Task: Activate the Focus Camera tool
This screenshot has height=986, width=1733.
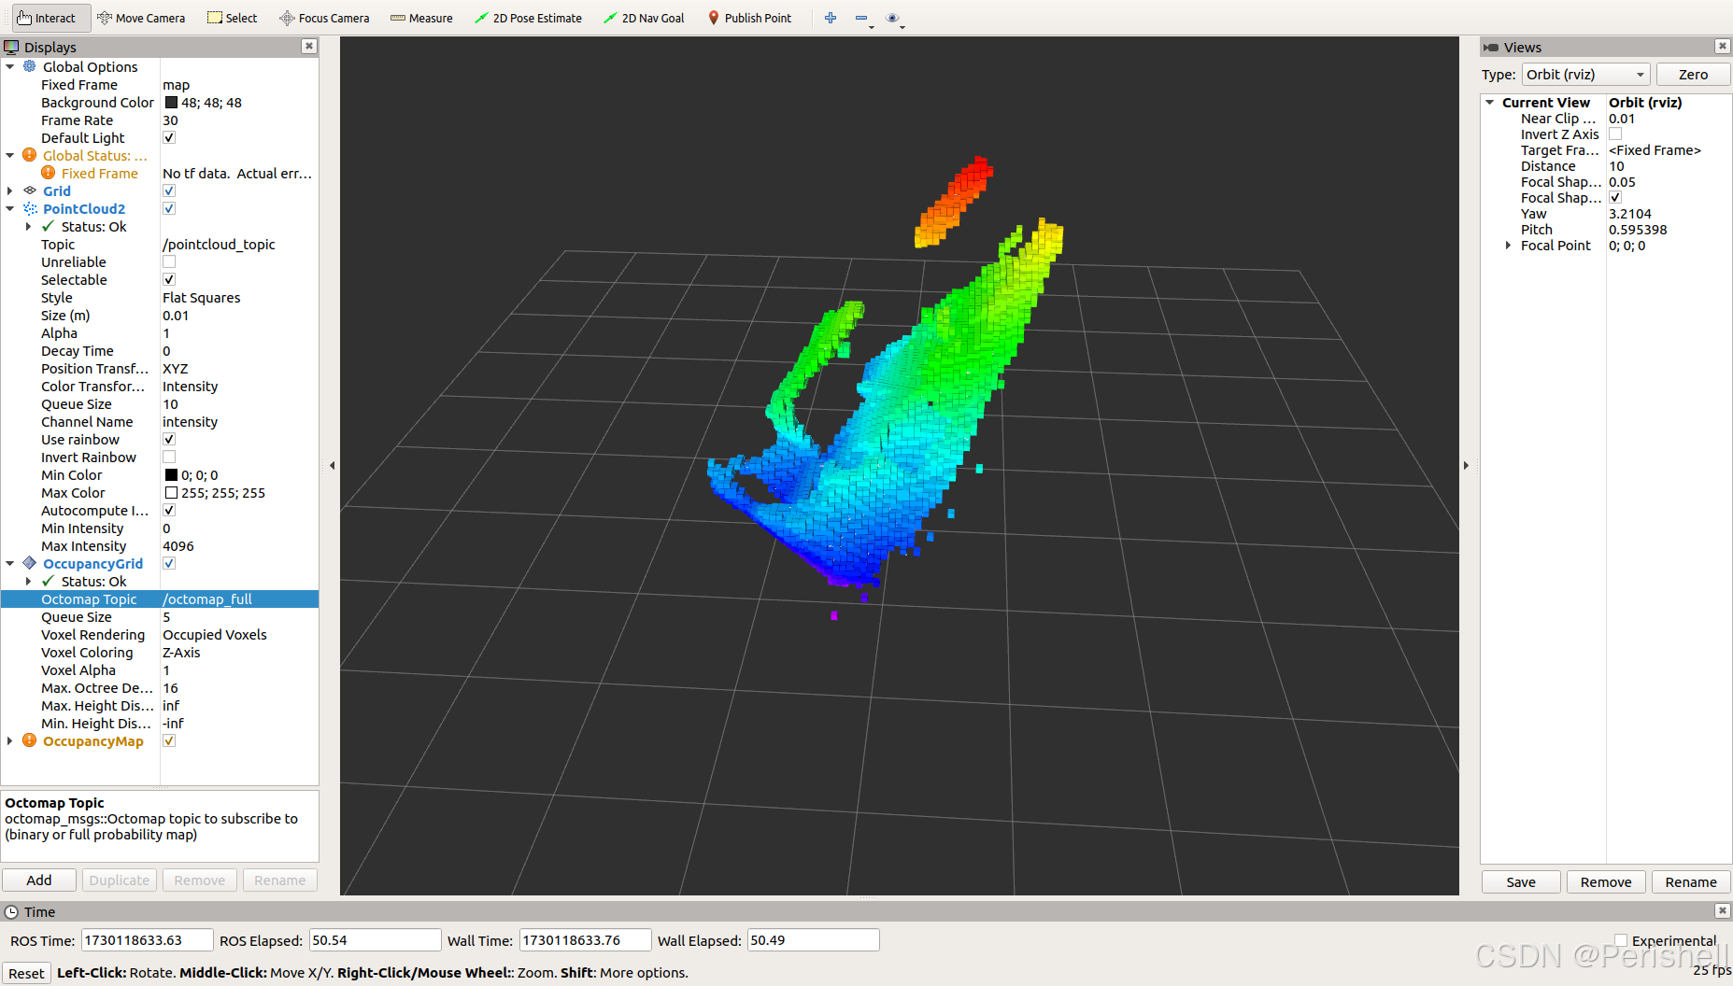Action: 324,18
